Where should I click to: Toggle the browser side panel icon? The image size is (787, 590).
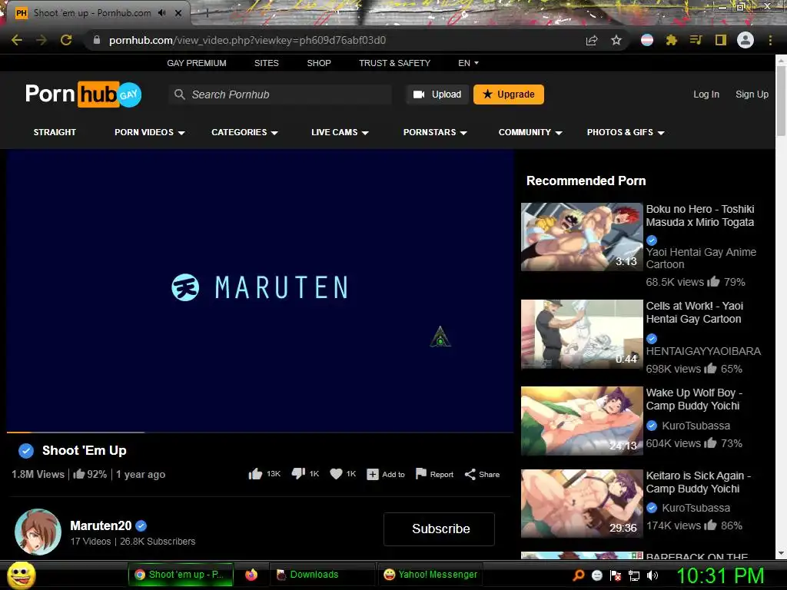click(x=721, y=40)
